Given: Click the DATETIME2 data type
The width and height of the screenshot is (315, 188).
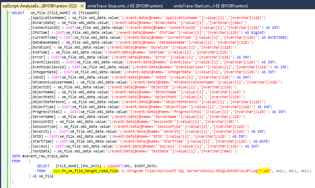Looking at the screenshot, I should [277, 38].
